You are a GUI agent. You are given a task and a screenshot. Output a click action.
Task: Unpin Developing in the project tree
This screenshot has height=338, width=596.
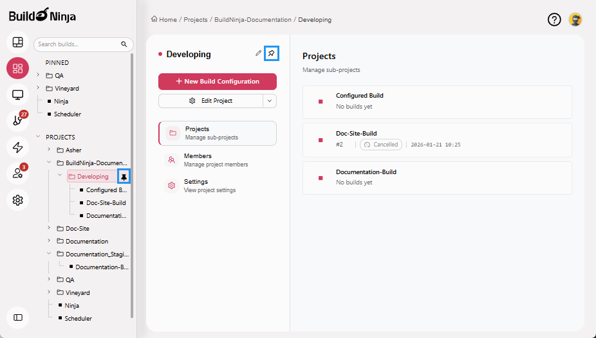pyautogui.click(x=124, y=177)
